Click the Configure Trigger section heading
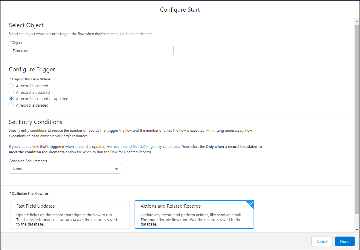 32,70
